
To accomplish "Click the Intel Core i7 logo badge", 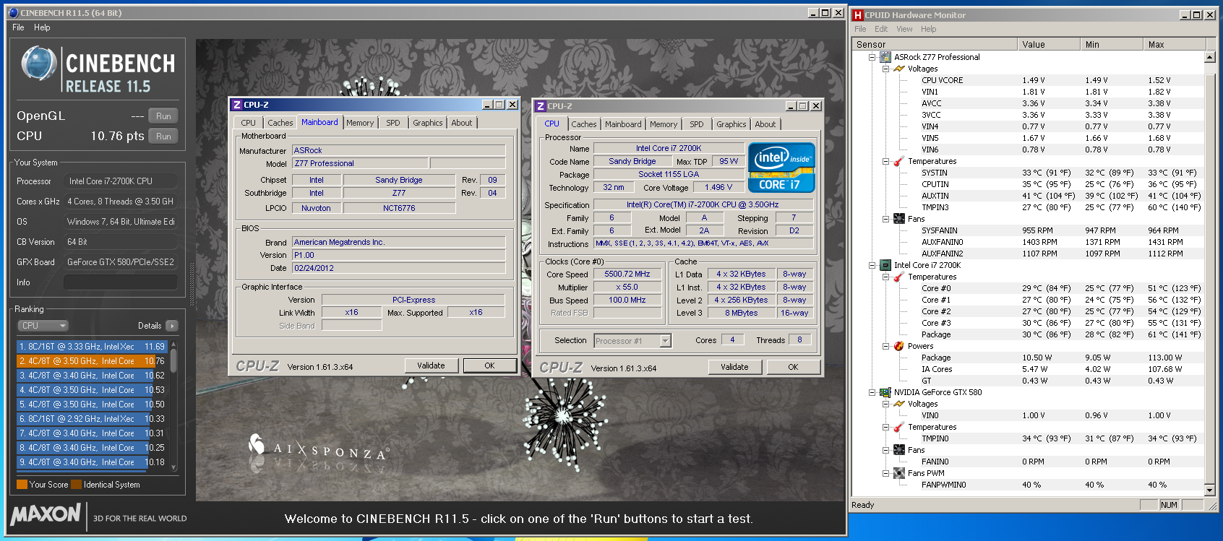I will click(x=781, y=168).
